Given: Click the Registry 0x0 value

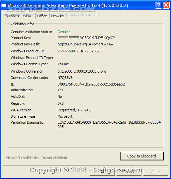Looking at the screenshot, I should coord(60,103).
